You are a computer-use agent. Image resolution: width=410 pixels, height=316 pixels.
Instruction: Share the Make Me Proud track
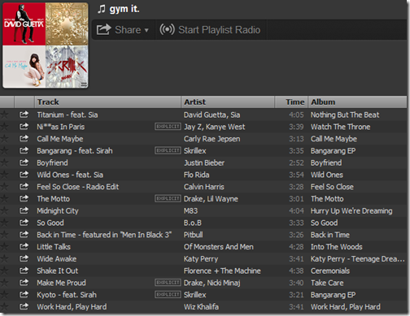24,283
